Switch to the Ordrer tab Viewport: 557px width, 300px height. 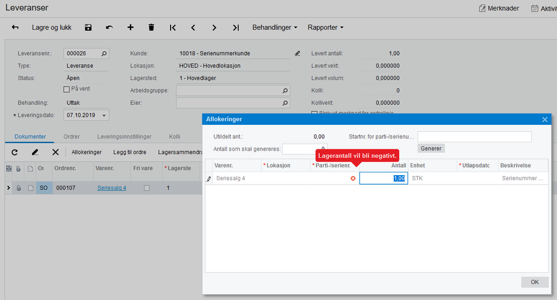(x=71, y=137)
